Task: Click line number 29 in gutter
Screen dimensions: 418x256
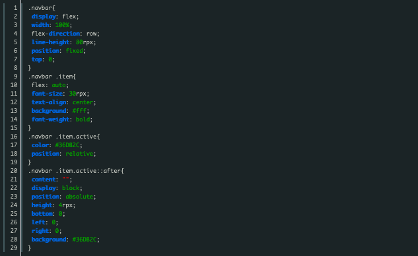Action: 14,248
